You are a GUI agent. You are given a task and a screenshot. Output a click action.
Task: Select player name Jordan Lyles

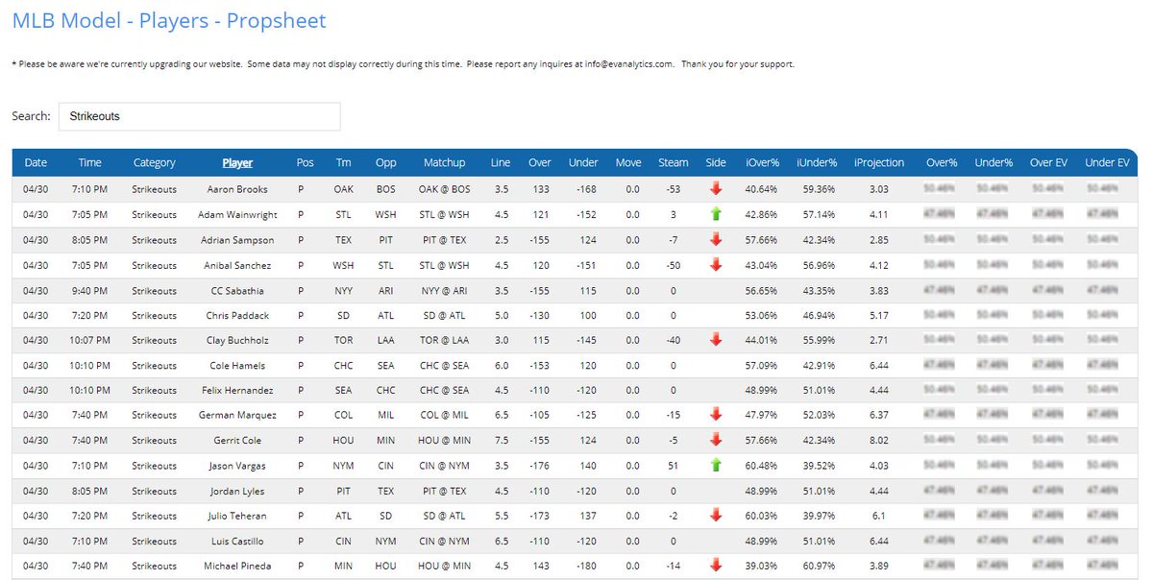click(237, 490)
